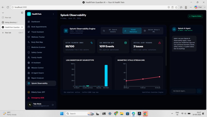Click the Splunk AI Agent bot icon
Viewport: 207px width, 117px height.
click(x=174, y=29)
